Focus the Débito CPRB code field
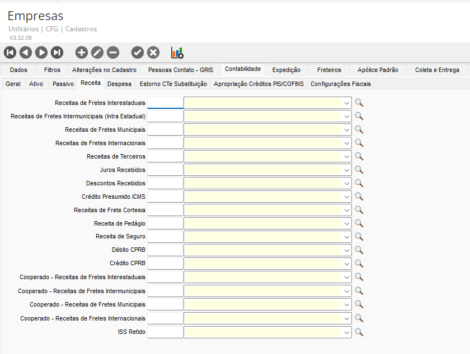This screenshot has height=354, width=470. coord(165,250)
